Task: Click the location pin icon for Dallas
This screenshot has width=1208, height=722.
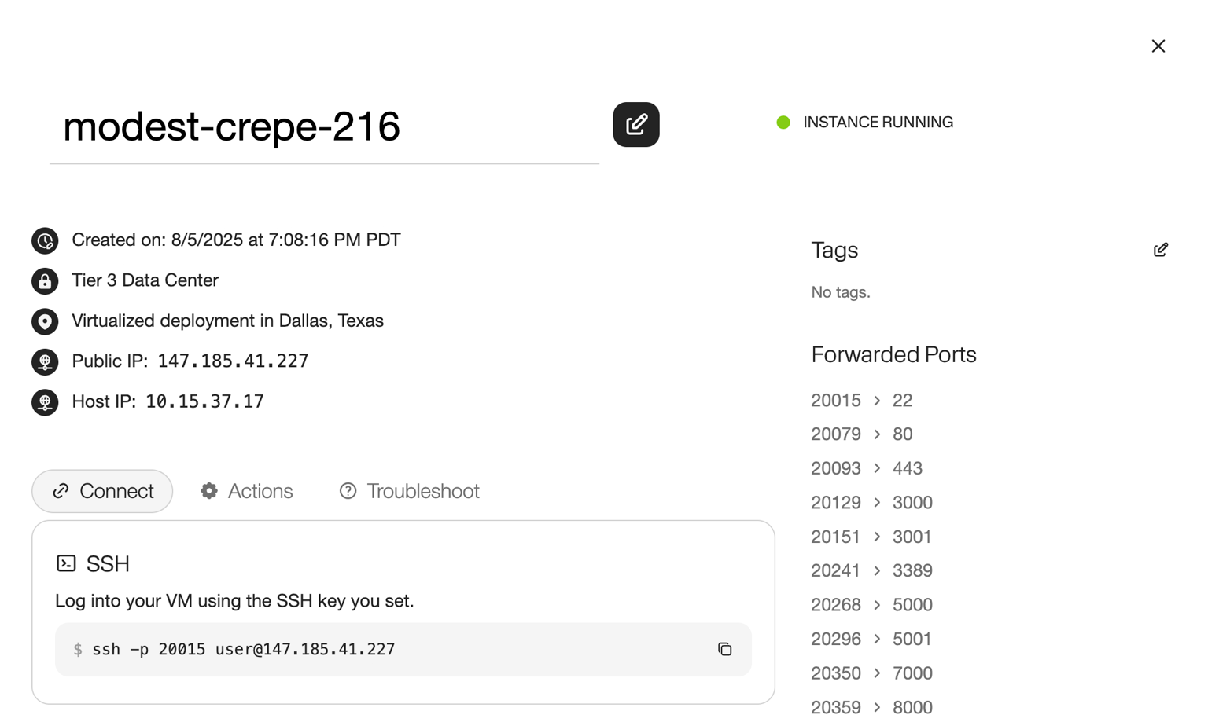Action: [45, 321]
